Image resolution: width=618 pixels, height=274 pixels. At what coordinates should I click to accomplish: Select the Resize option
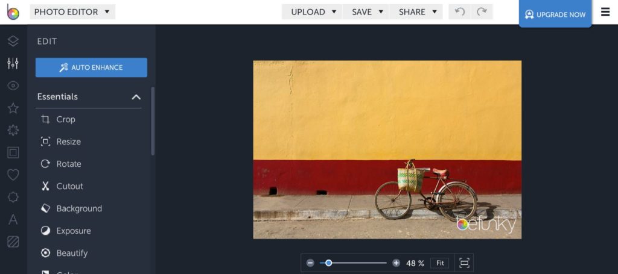point(69,142)
